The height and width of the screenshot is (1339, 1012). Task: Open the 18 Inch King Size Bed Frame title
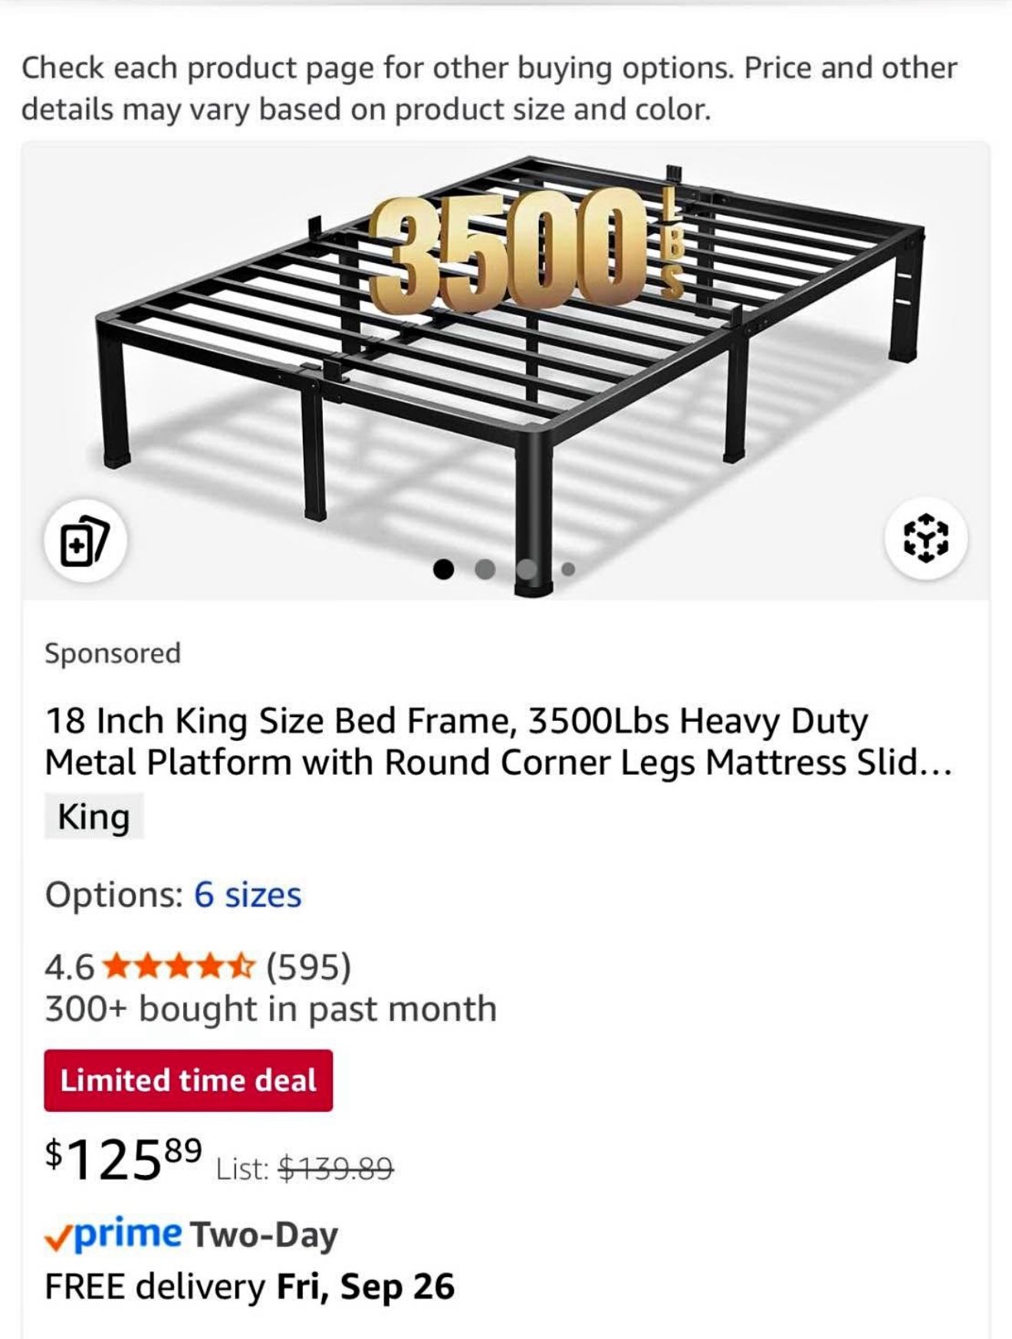498,741
